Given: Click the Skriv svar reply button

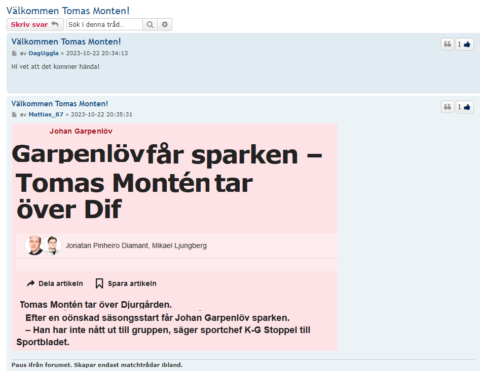Looking at the screenshot, I should pyautogui.click(x=35, y=24).
